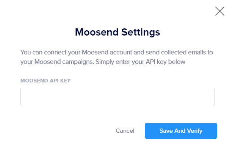Click the Cancel link
Viewport: 235px width, 152px height.
[x=125, y=131]
